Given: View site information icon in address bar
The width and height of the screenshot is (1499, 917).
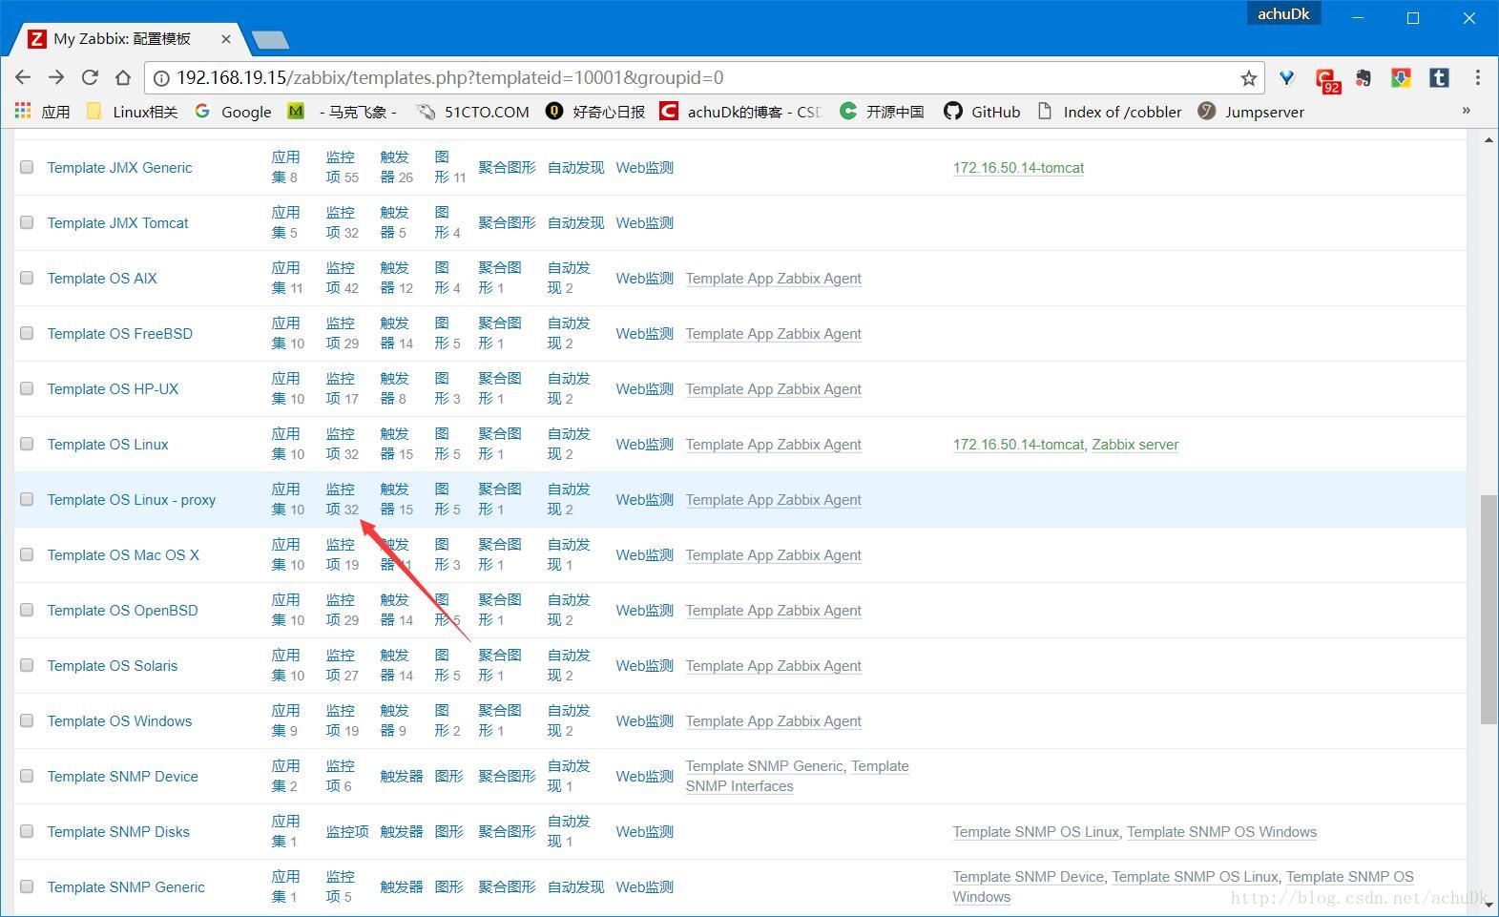Looking at the screenshot, I should click(161, 78).
